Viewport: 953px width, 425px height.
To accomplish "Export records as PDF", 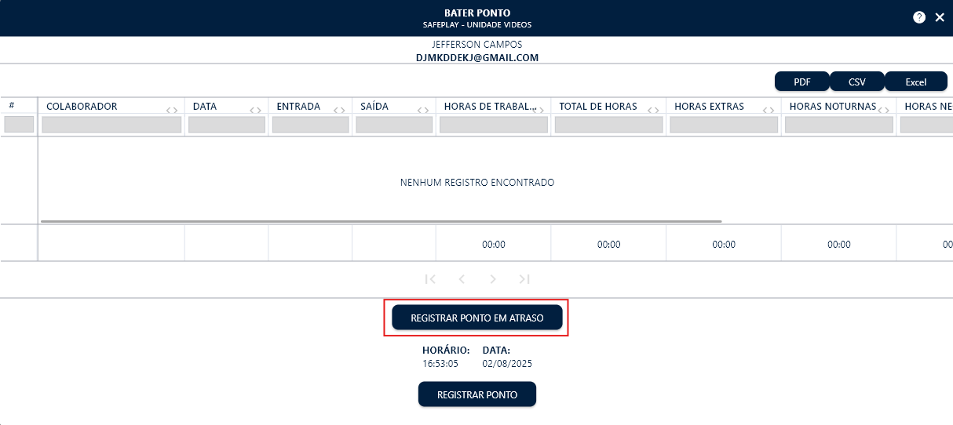I will pos(802,82).
